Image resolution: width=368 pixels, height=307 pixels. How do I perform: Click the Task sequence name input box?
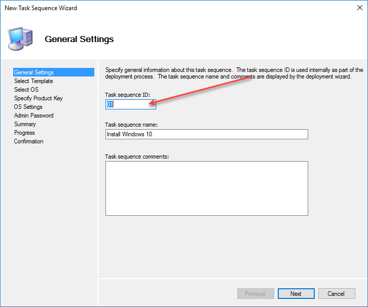[x=206, y=134]
